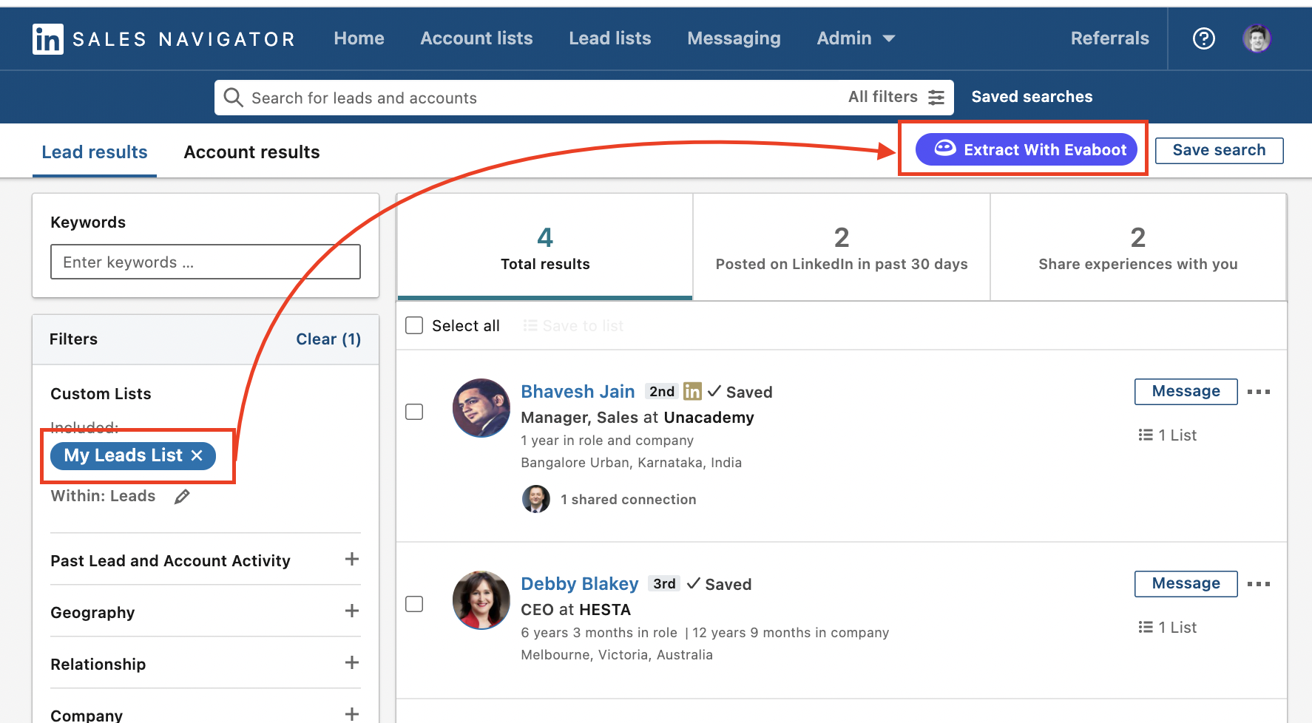Message Debby Blakey
The image size is (1312, 723).
[1186, 583]
